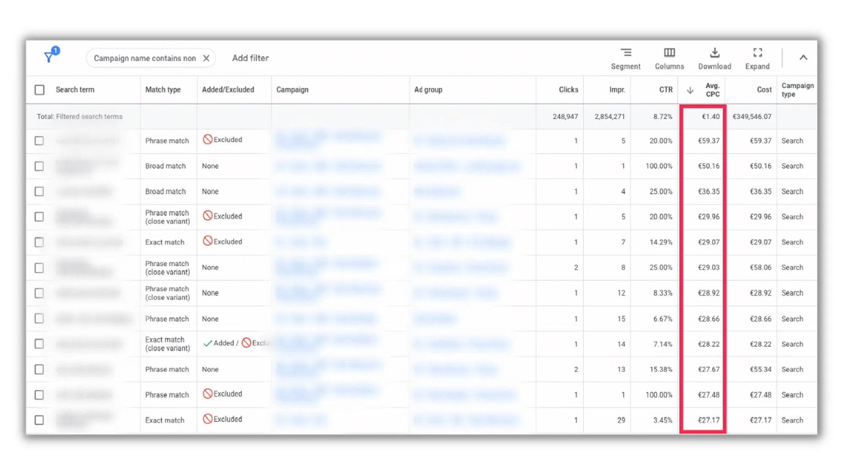The width and height of the screenshot is (844, 475).
Task: Sort by the Search term column header
Action: pos(75,90)
